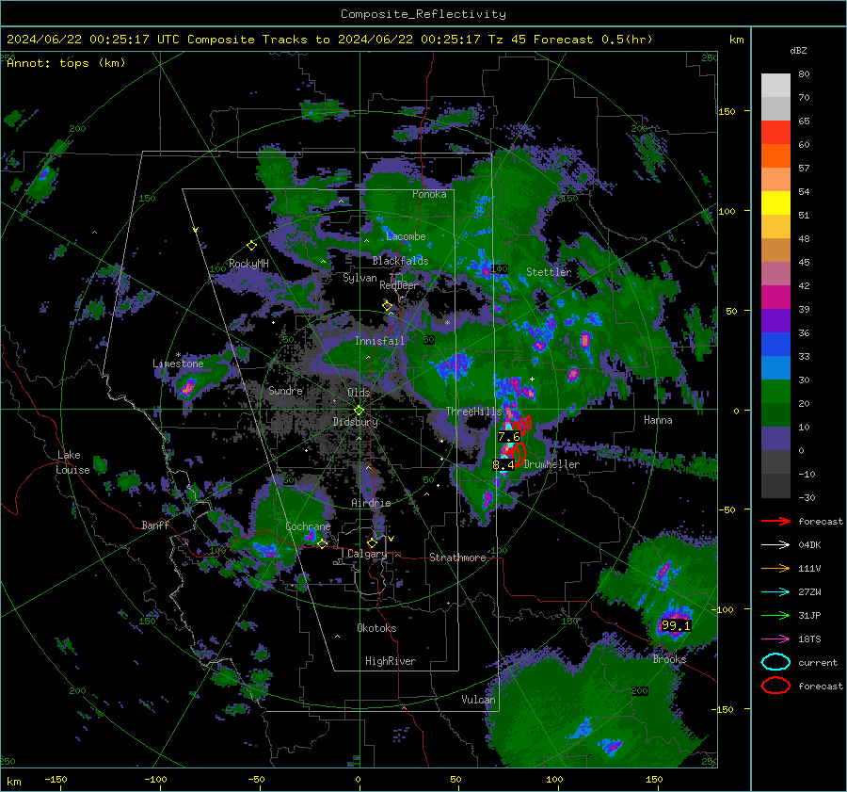Click the Banff town label
Viewport: 847px width, 792px height.
pos(155,525)
